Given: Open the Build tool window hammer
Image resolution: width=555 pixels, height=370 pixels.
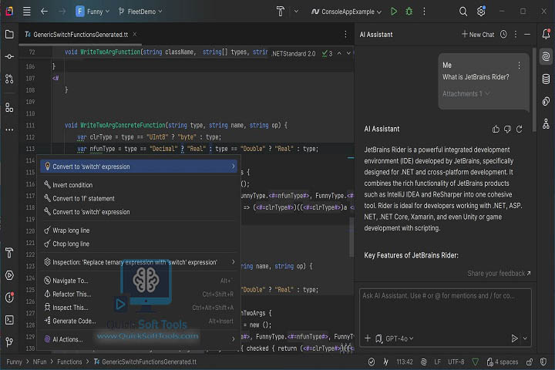Looking at the screenshot, I should pos(9,253).
